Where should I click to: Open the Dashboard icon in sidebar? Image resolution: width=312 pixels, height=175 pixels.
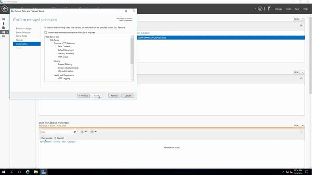(x=4, y=19)
